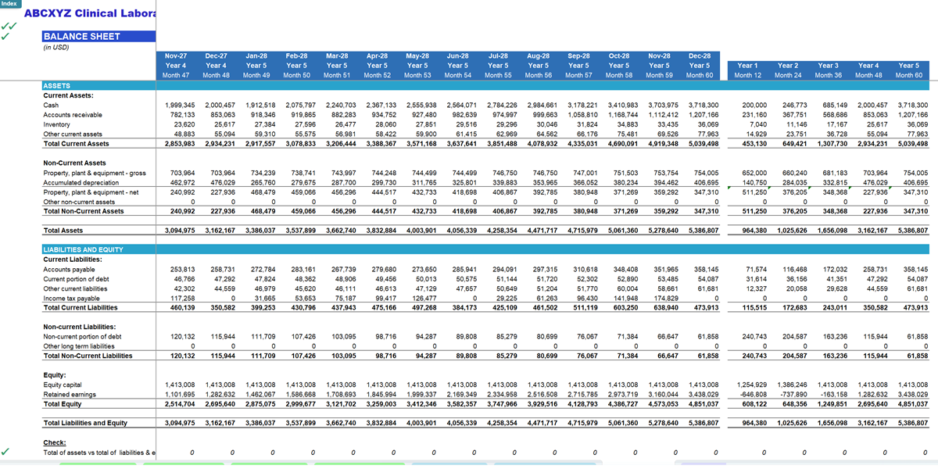Image resolution: width=938 pixels, height=469 pixels.
Task: Select the ABCXYZ Clinical Labora title cell
Action: [91, 13]
